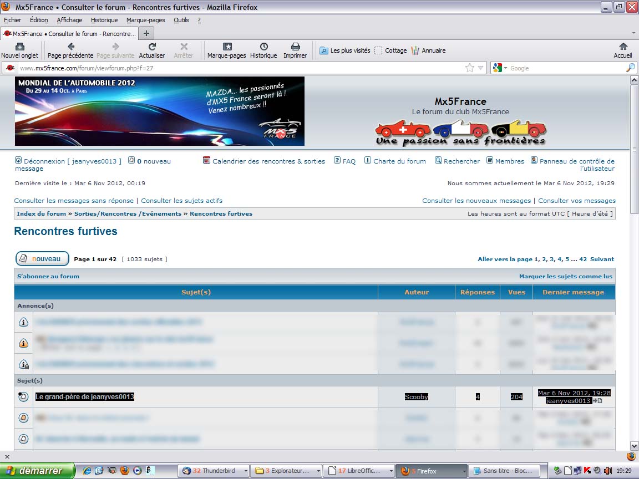The width and height of the screenshot is (639, 479).
Task: Click Marquer les sujets comme lus
Action: click(565, 276)
